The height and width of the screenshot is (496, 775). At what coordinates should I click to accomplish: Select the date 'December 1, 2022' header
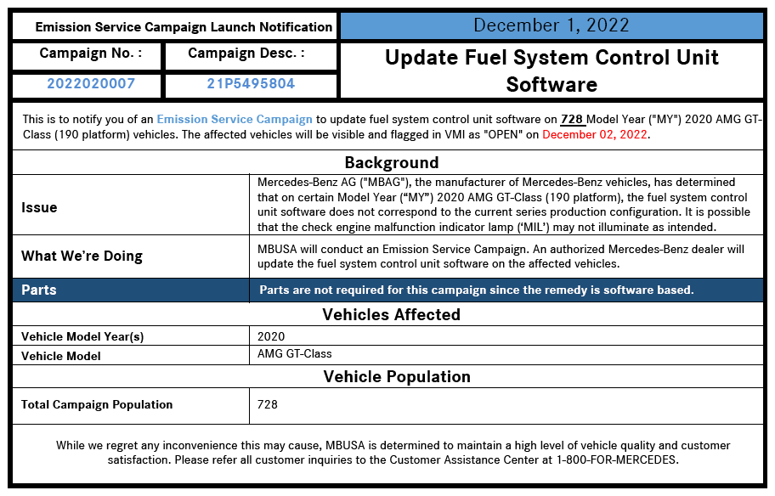(x=552, y=25)
